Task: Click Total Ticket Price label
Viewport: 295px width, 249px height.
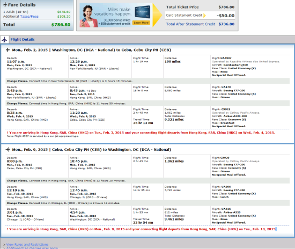Action: 182,7
